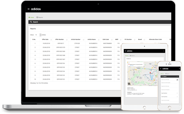
Task: Expand the Show entries count dropdown
Action: tap(40, 35)
